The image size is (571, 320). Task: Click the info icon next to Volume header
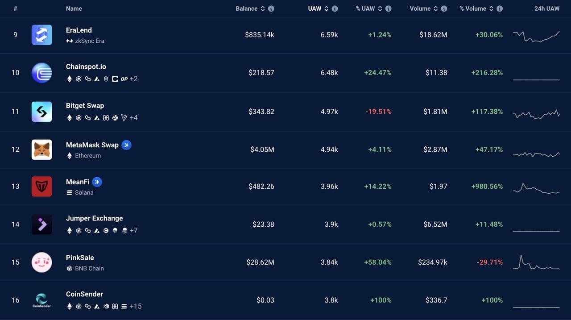pyautogui.click(x=444, y=9)
